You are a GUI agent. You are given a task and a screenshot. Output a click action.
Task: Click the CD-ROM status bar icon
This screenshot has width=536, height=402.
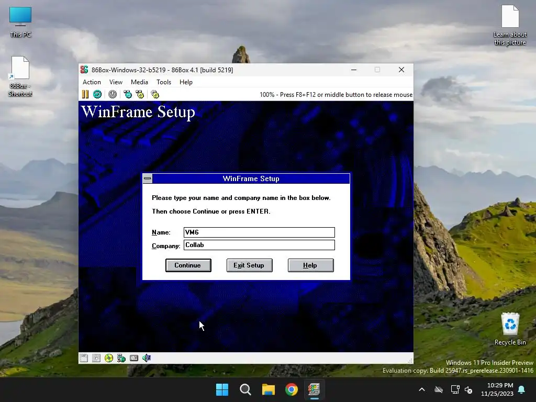click(109, 358)
